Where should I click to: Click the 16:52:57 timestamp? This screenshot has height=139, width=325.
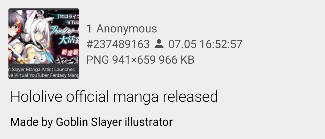(221, 44)
